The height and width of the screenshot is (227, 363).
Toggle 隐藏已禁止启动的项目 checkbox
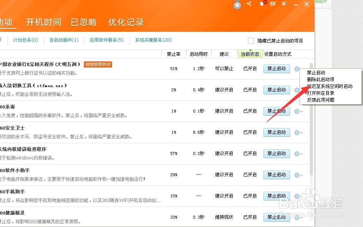(251, 41)
